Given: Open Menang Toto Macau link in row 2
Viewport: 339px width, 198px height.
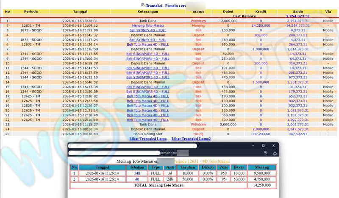Looking at the screenshot, I should tap(147, 25).
